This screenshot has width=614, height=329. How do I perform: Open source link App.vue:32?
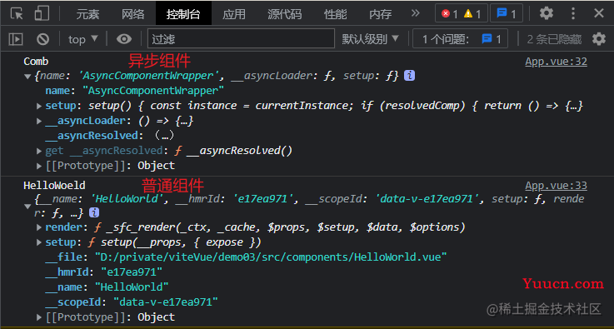coord(556,62)
